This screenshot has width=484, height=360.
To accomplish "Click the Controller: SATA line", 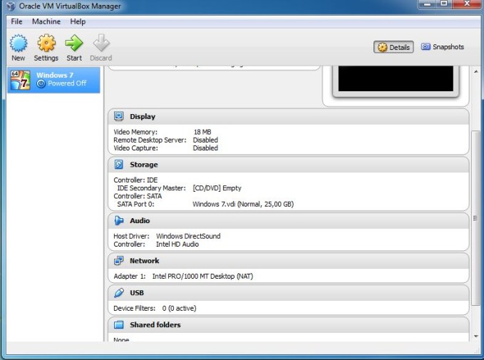I will 138,196.
